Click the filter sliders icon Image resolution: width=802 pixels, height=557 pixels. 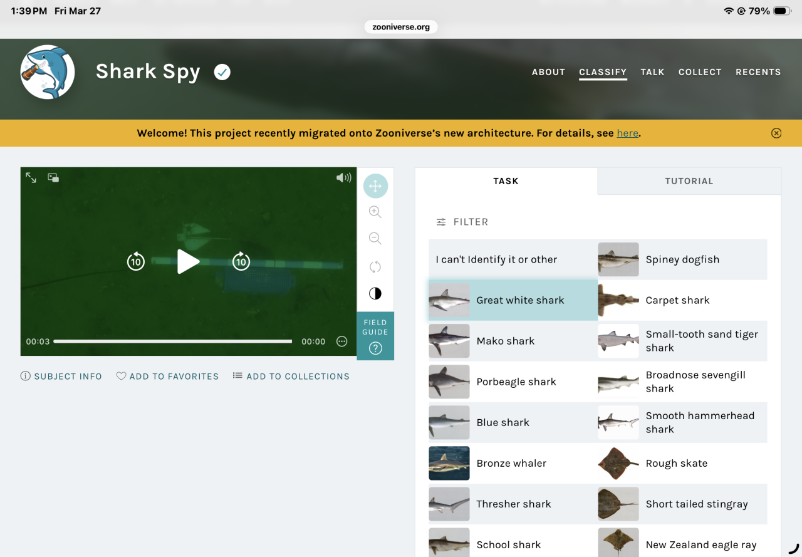[x=441, y=222]
